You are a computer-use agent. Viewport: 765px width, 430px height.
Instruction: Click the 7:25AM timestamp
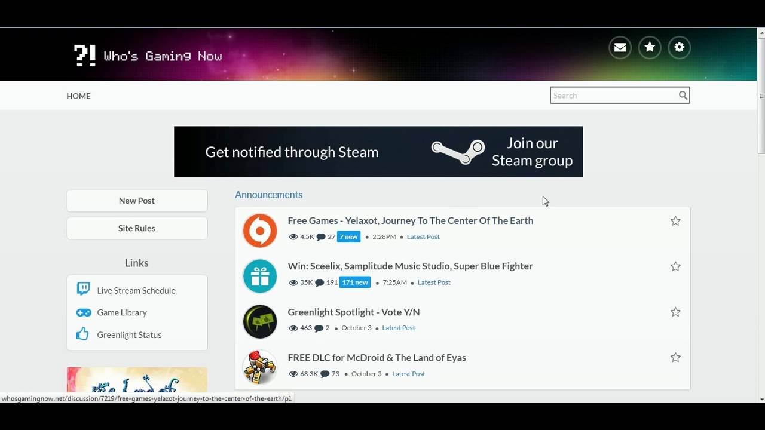(395, 282)
